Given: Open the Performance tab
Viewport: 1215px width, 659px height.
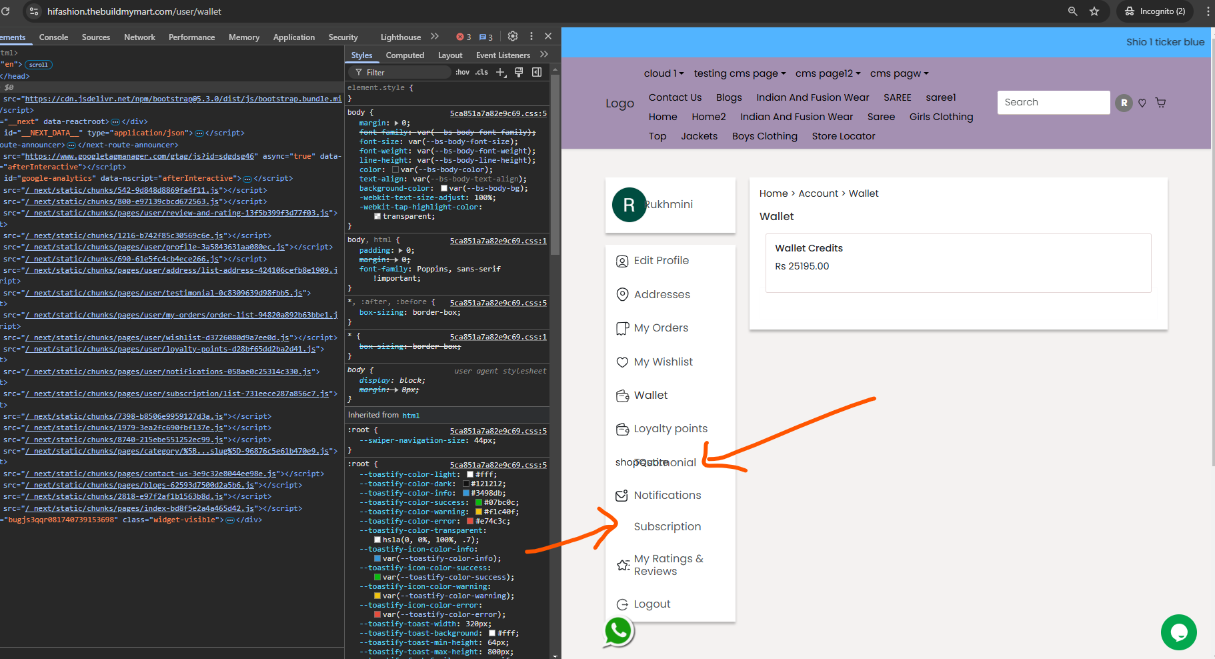Looking at the screenshot, I should coord(191,37).
